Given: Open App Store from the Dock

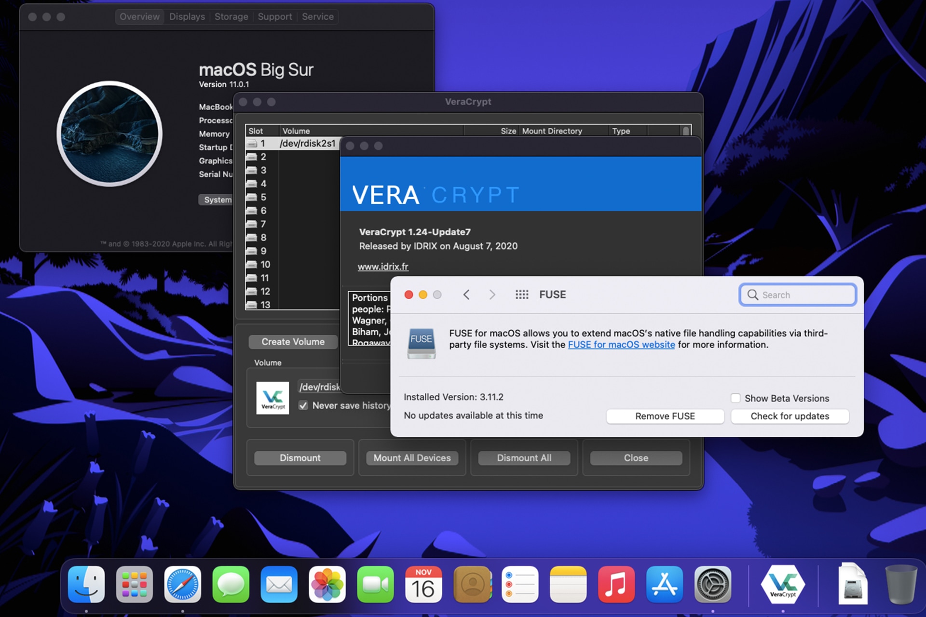Looking at the screenshot, I should click(x=665, y=585).
